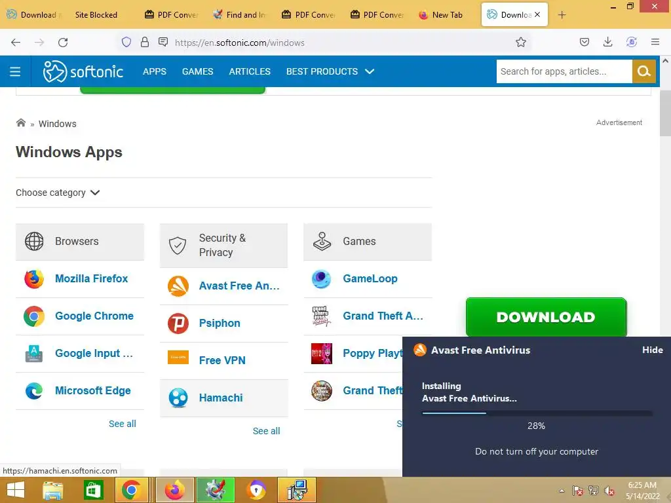This screenshot has width=671, height=503.
Task: Open the Windows Start button
Action: click(x=16, y=490)
